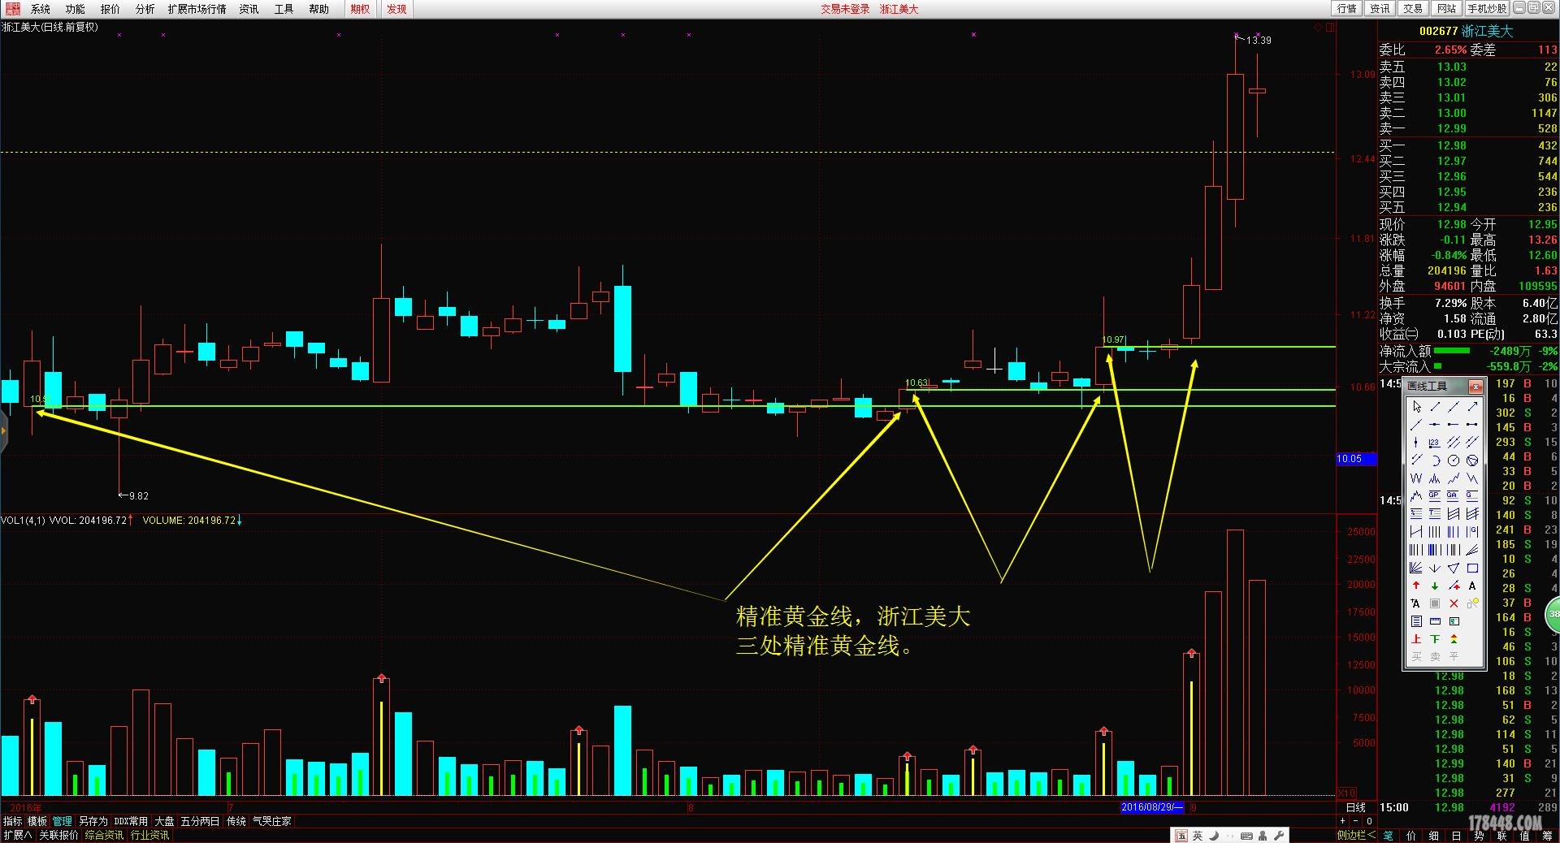
Task: Insert a green down arrow marker
Action: pos(1435,586)
